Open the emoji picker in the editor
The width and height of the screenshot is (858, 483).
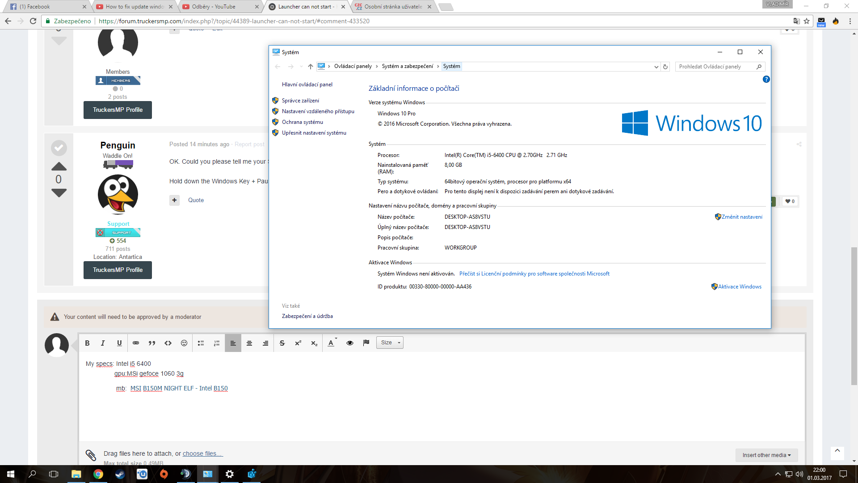click(x=184, y=343)
